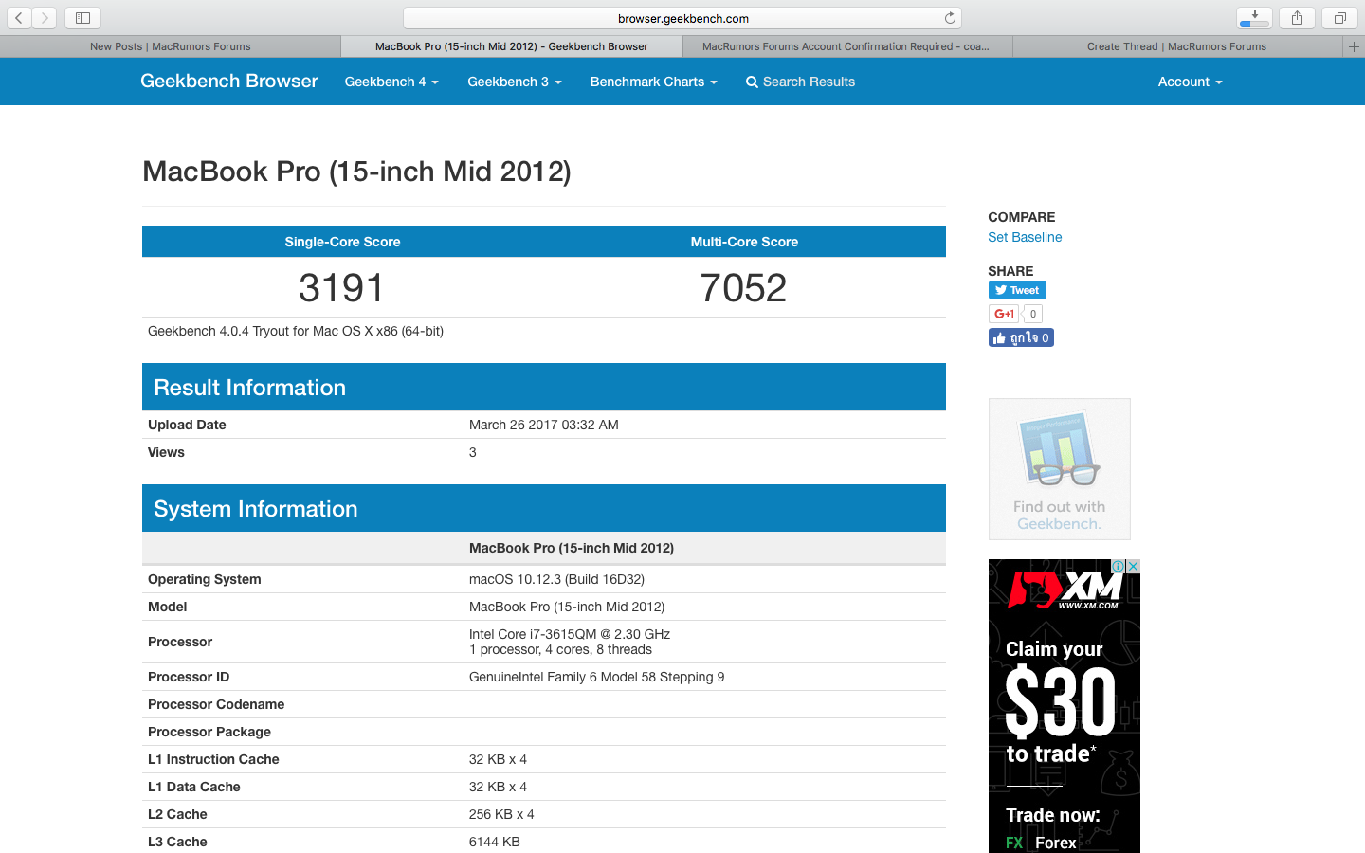This screenshot has height=853, width=1365.
Task: Reload the page with the refresh icon
Action: [x=950, y=18]
